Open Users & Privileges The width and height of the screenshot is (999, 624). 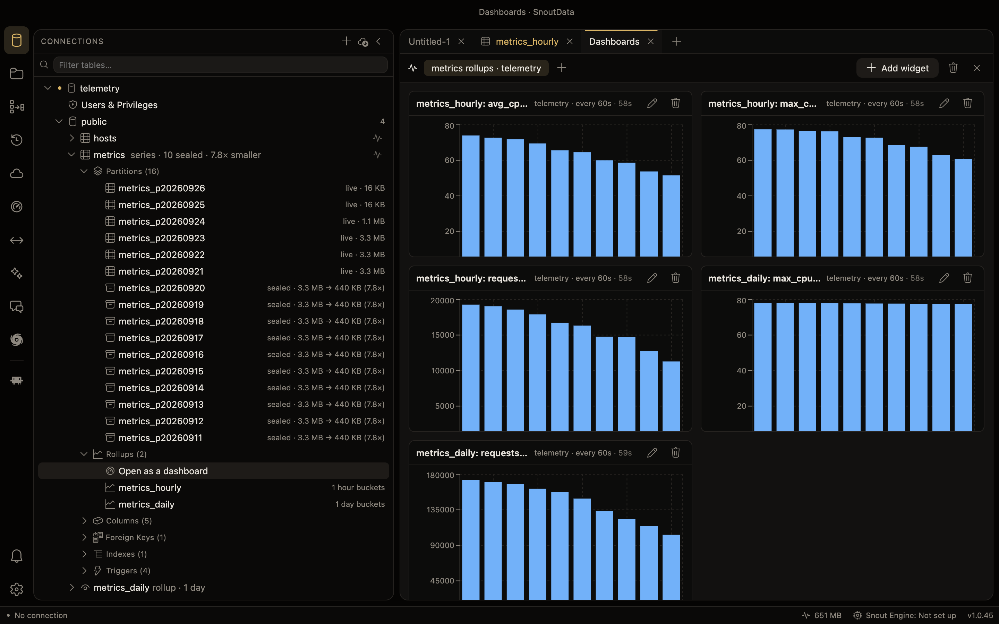[x=119, y=105]
